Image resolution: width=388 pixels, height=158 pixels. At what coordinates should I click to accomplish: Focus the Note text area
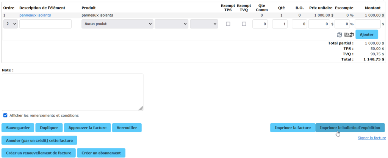click(x=73, y=92)
